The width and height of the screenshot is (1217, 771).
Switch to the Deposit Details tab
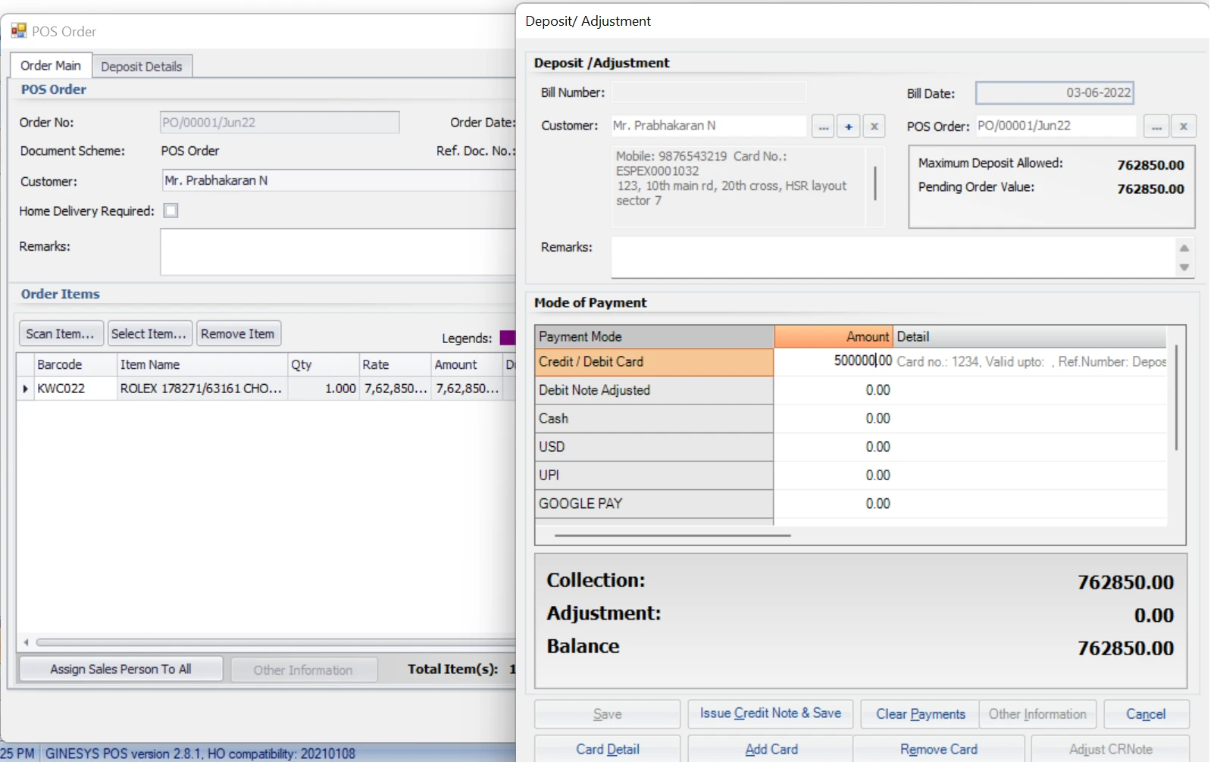click(x=142, y=67)
